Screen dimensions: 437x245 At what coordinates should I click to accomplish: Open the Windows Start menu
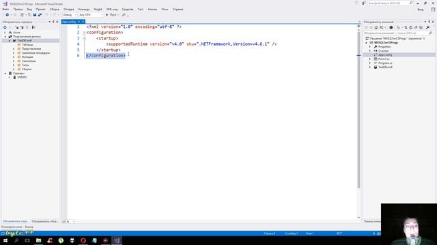(x=5, y=240)
